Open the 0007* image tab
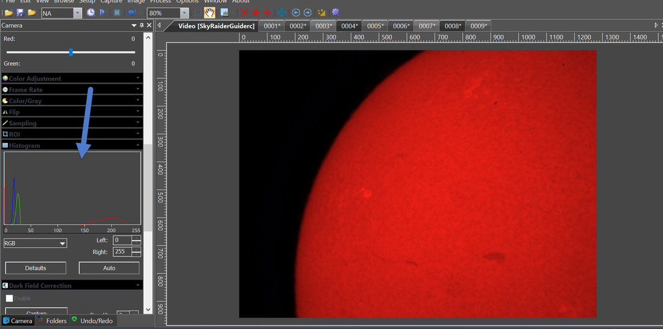 click(x=427, y=26)
